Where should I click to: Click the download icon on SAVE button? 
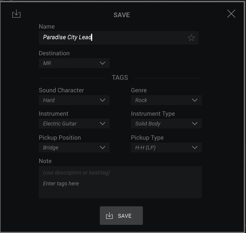pos(109,216)
